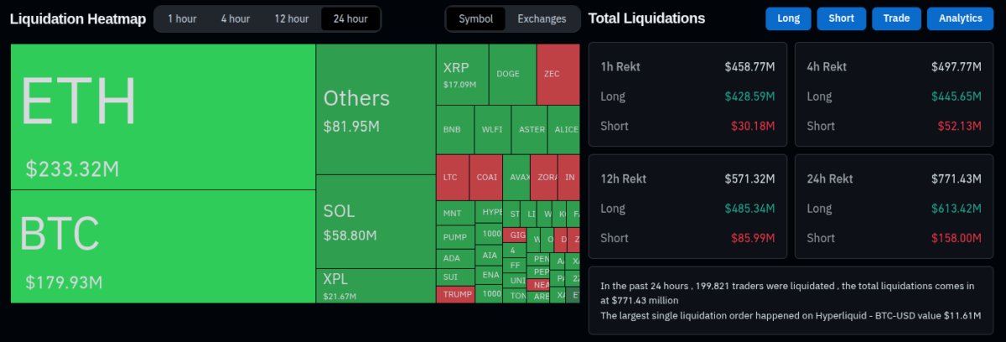Select the 1 hour timeframe
The image size is (1006, 342).
182,18
